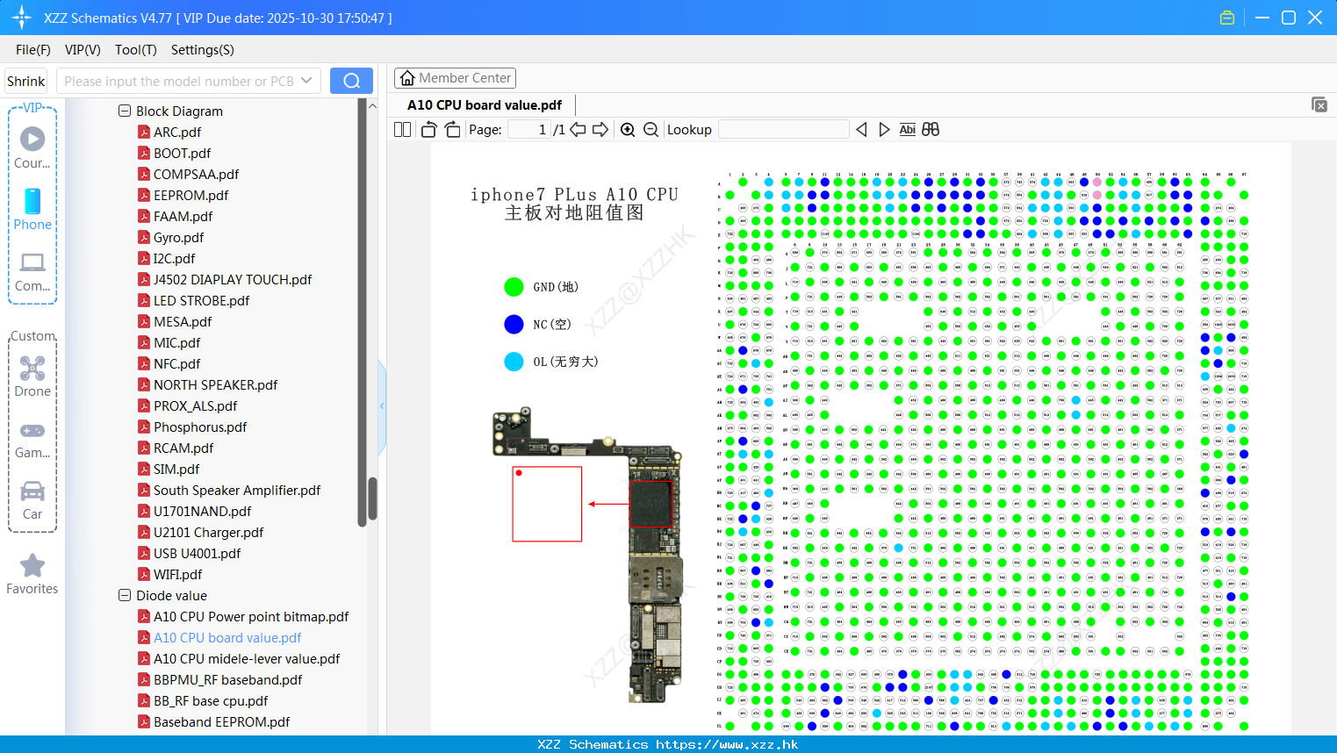
Task: Click the Page number field
Action: pos(528,130)
